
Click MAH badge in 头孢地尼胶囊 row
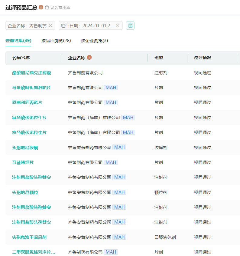(119, 148)
